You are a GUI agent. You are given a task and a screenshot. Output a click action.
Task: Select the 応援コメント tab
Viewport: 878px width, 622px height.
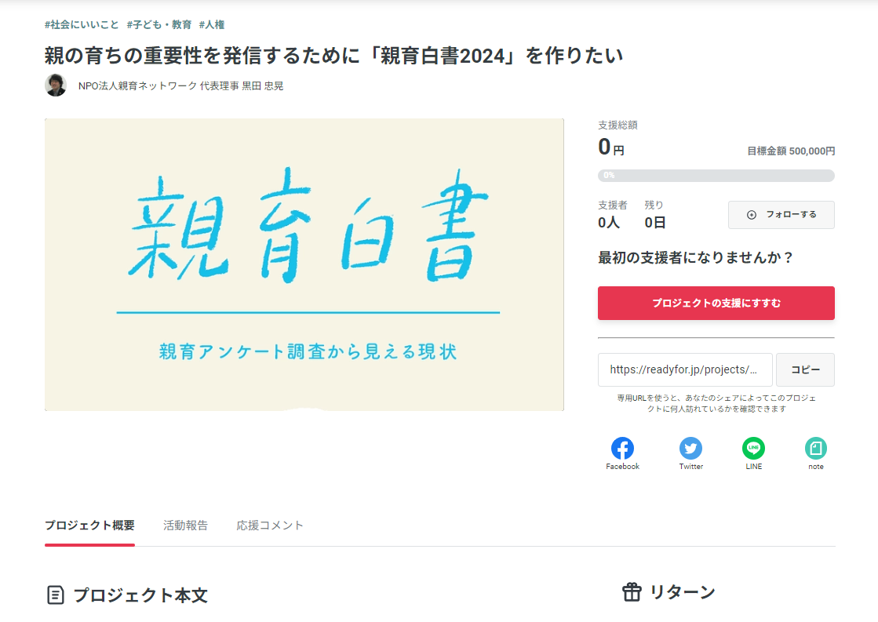tap(270, 526)
